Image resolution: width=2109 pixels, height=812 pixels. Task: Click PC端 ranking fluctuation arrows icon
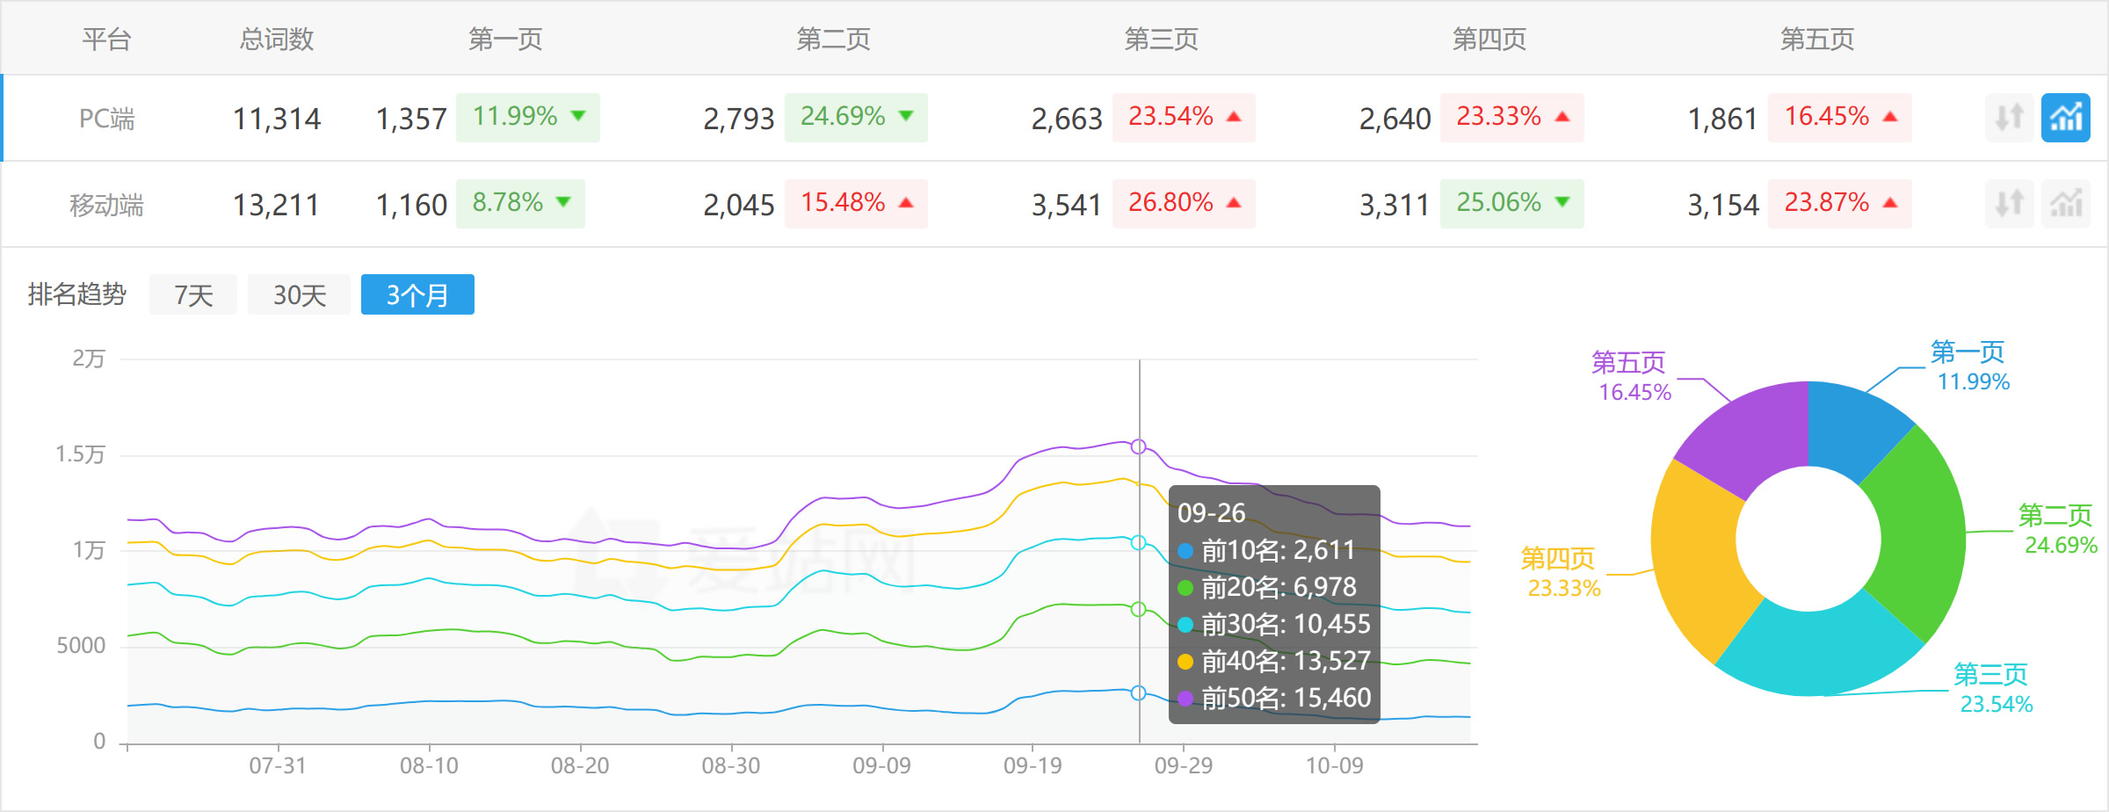[x=2007, y=117]
